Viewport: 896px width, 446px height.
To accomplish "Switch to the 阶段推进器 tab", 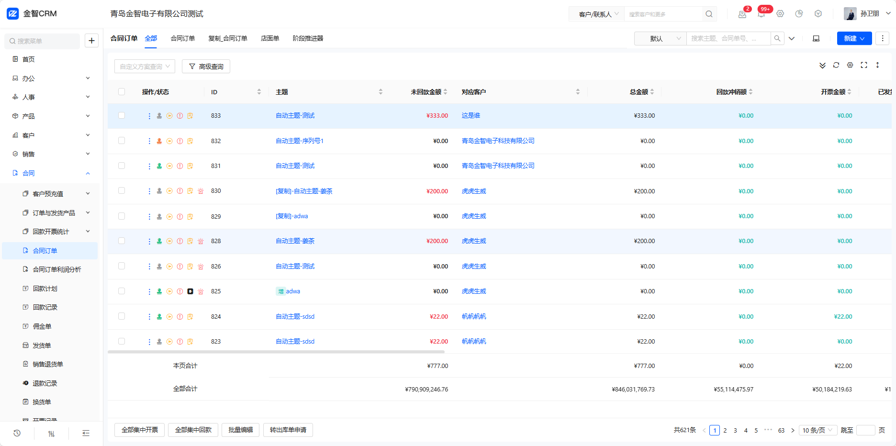I will 308,38.
